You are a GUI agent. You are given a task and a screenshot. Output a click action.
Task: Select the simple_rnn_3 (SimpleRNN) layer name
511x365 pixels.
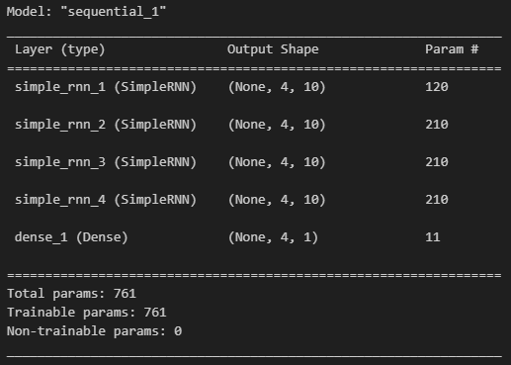(x=106, y=162)
